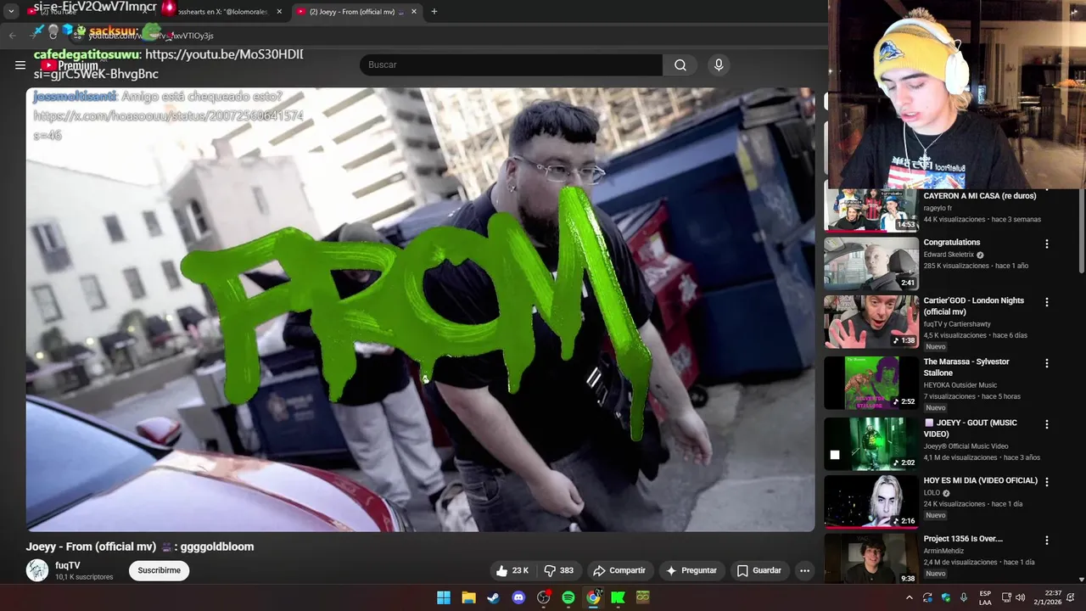The image size is (1086, 611).
Task: Click the Suscribirme button
Action: coord(160,571)
